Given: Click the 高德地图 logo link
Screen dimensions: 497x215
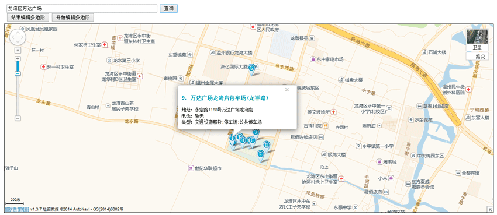Looking at the screenshot, I should coord(17,209).
